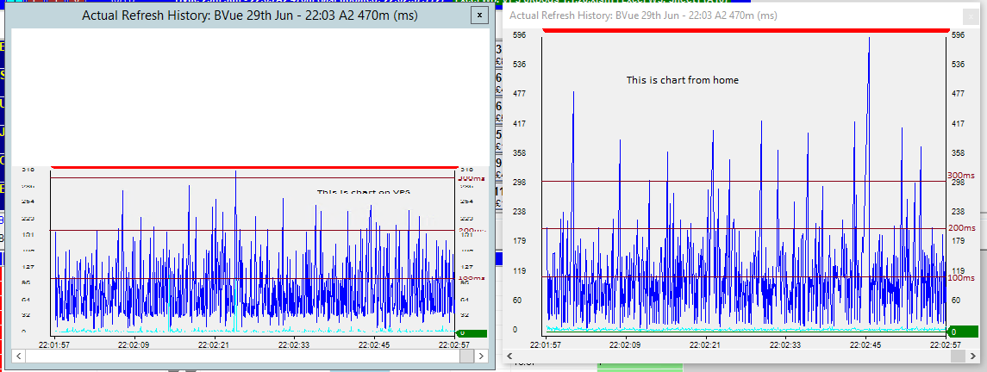This screenshot has width=987, height=372.
Task: Click the 22:02:21 time label on the VPS chart
Action: click(x=213, y=344)
